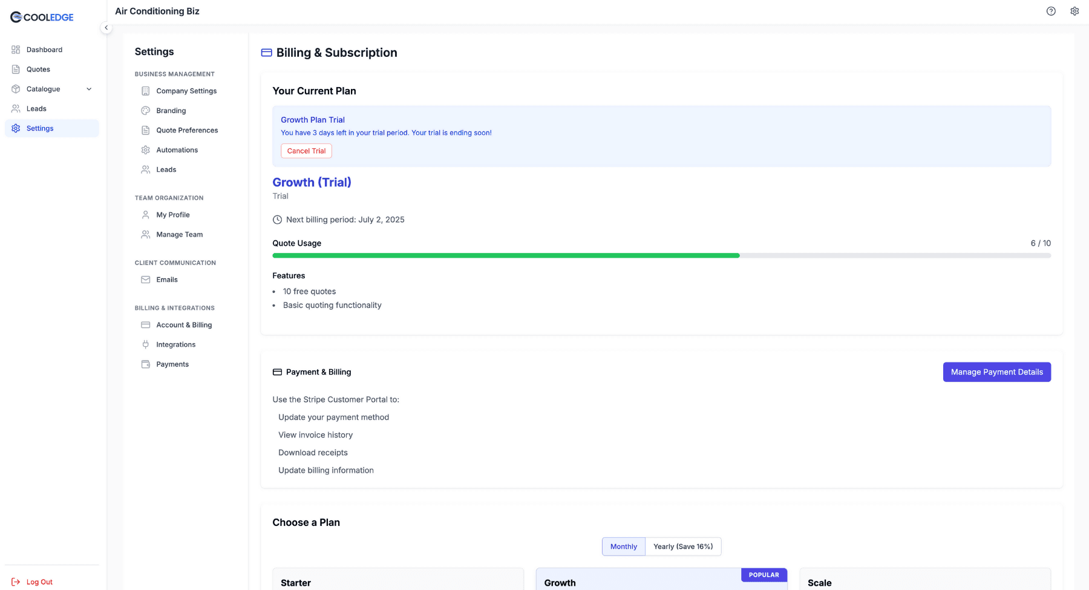The image size is (1089, 590).
Task: Click the CoolEdge logo
Action: tap(42, 18)
